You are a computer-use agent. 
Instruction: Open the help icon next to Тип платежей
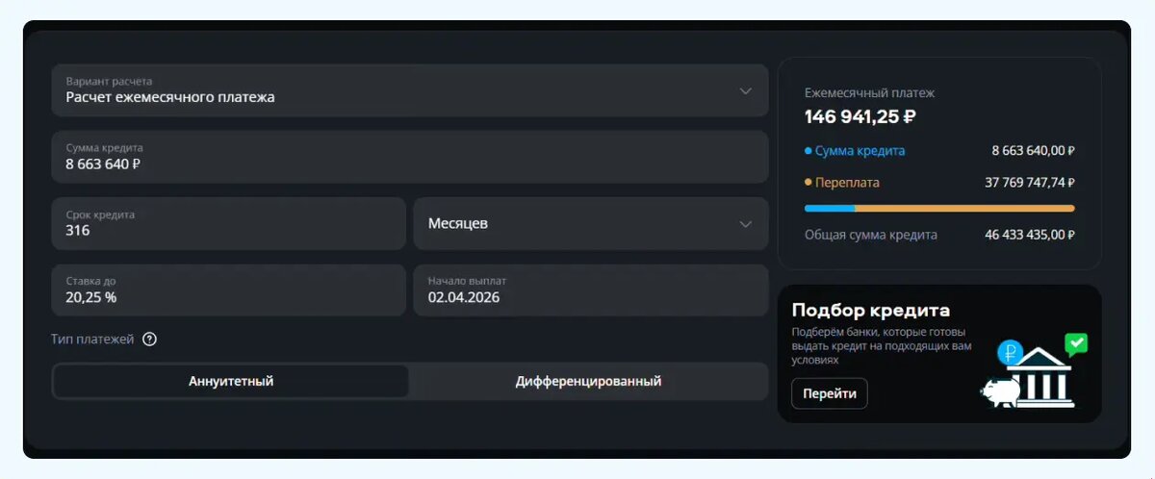(149, 339)
